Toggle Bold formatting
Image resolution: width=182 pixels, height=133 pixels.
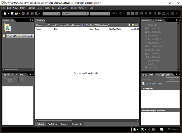point(128,14)
